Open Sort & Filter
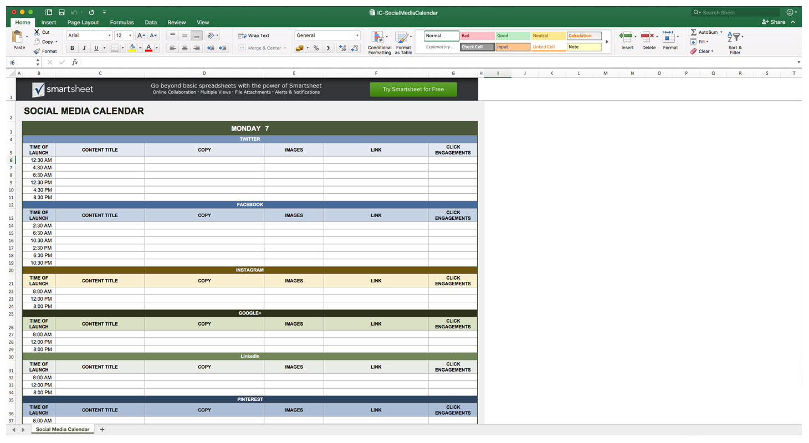This screenshot has height=443, width=809. (735, 43)
